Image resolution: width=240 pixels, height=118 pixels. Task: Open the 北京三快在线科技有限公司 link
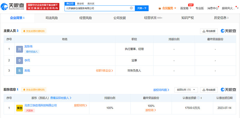[40, 105]
